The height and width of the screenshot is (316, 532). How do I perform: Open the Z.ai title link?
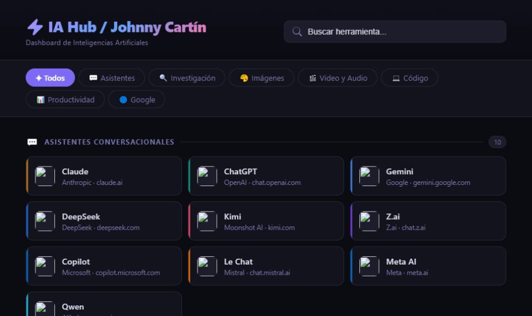click(393, 217)
